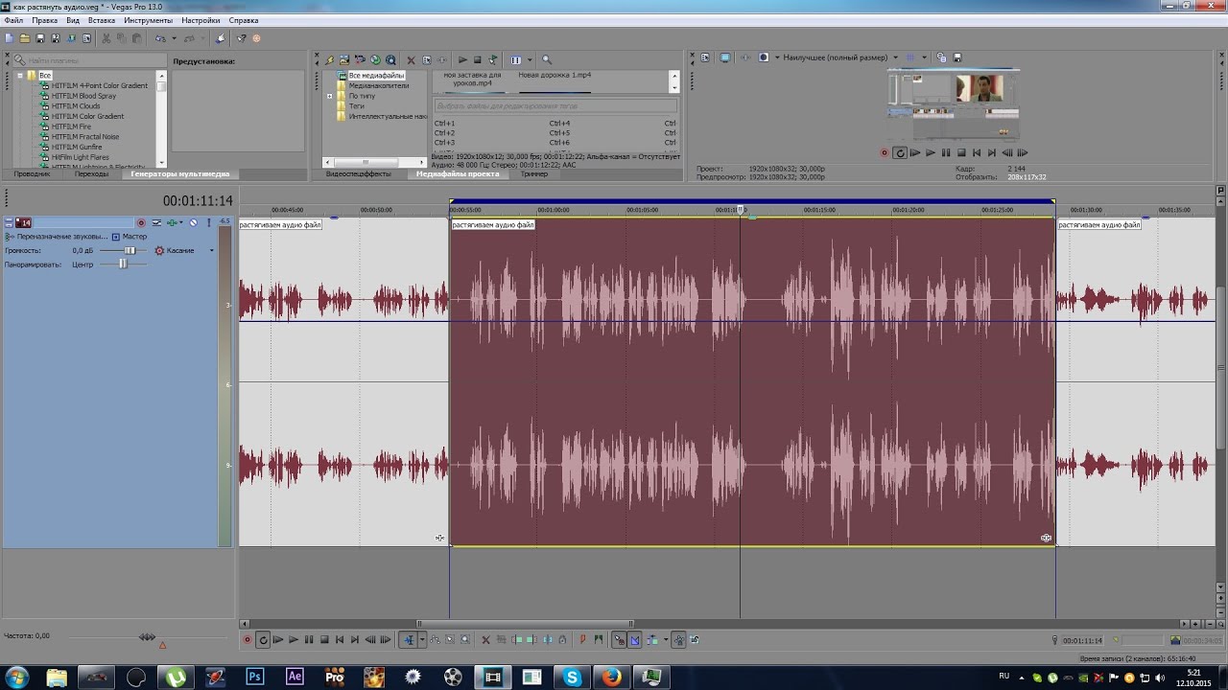1228x690 pixels.
Task: Click the 'Мастер' bus assignment button
Action: (130, 236)
